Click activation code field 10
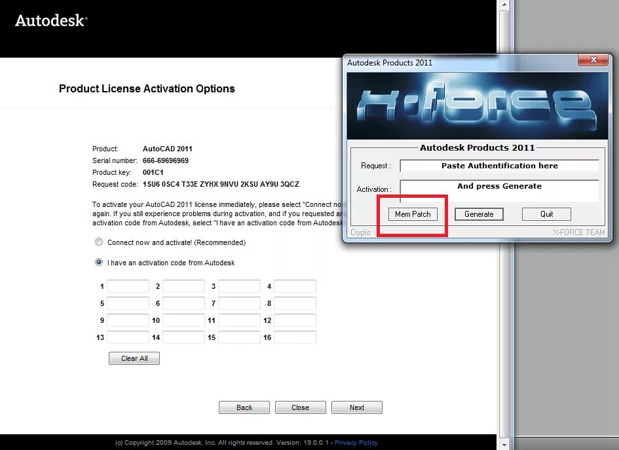Viewport: 619px width, 450px height. click(x=183, y=320)
